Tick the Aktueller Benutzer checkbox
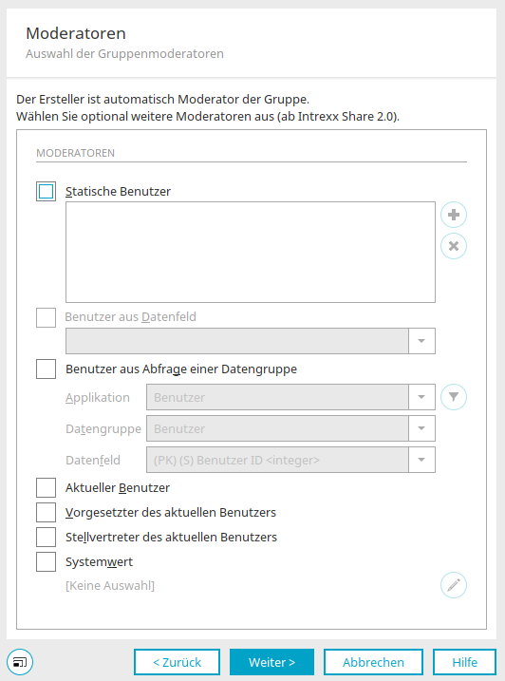Viewport: 505px width, 681px height. (46, 488)
